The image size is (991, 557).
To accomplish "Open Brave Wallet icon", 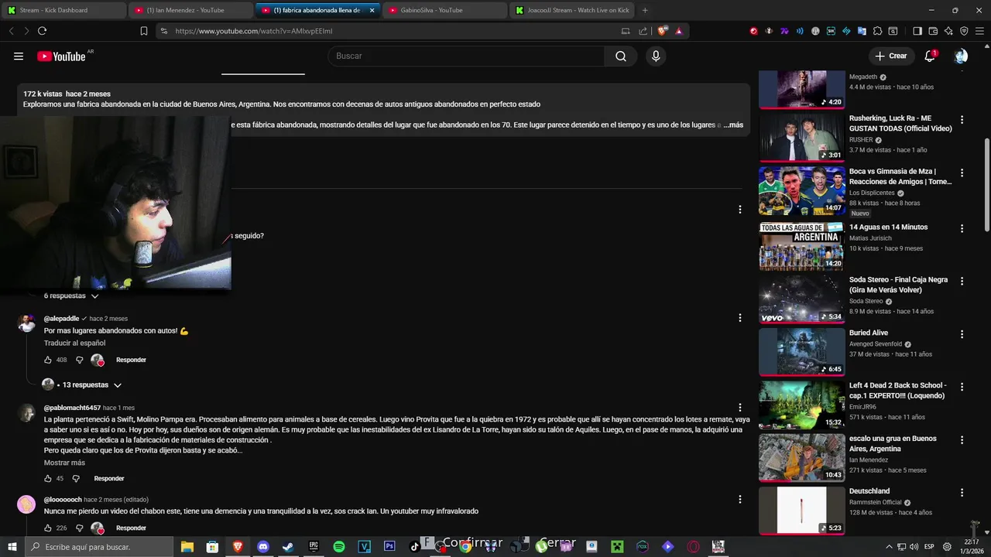I will click(933, 31).
